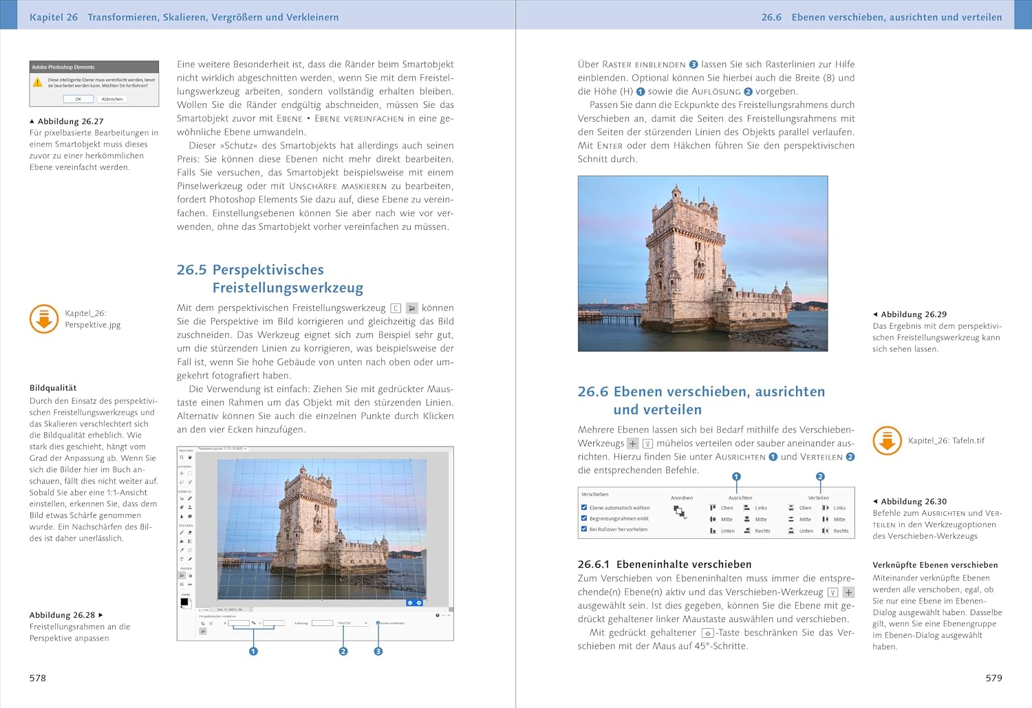
Task: Open the Anordnen arrange dropdown
Action: click(x=680, y=512)
